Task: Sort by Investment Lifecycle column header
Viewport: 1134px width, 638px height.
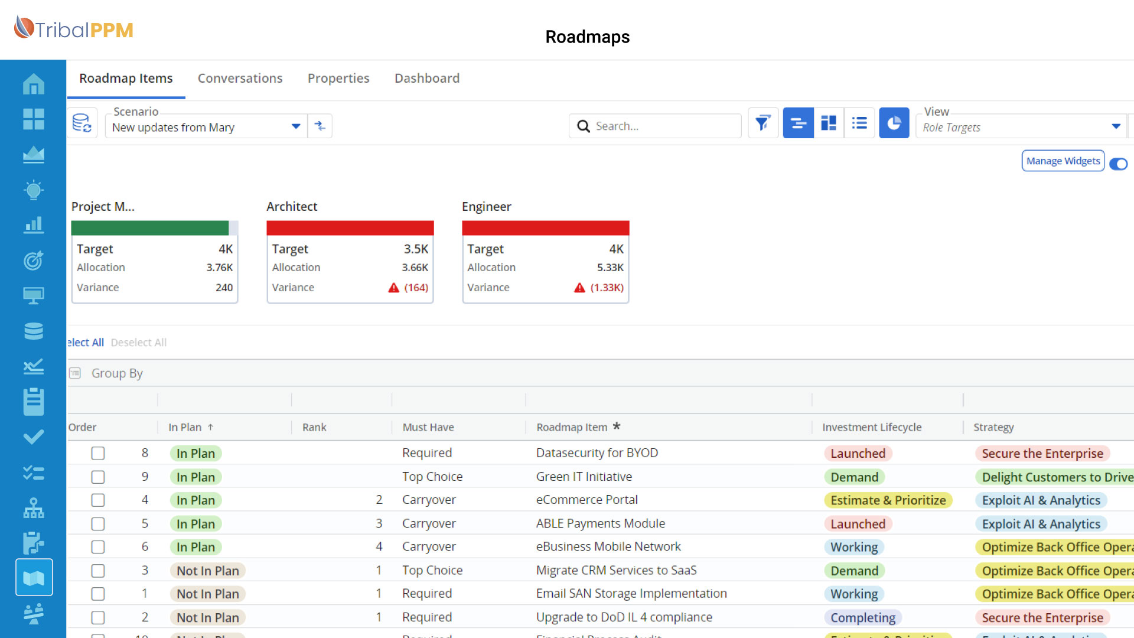Action: coord(872,427)
